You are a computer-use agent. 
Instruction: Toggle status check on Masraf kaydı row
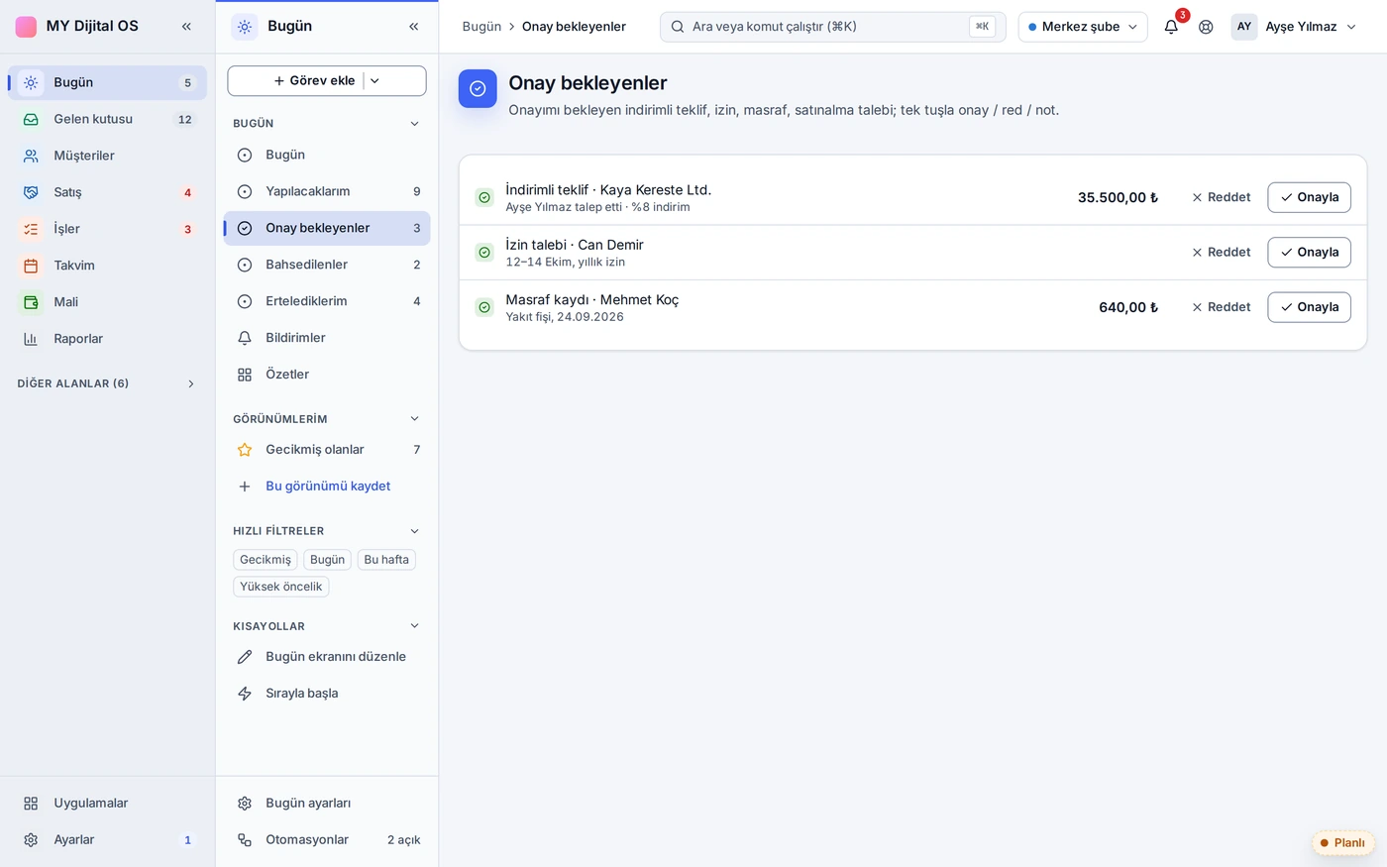tap(484, 307)
